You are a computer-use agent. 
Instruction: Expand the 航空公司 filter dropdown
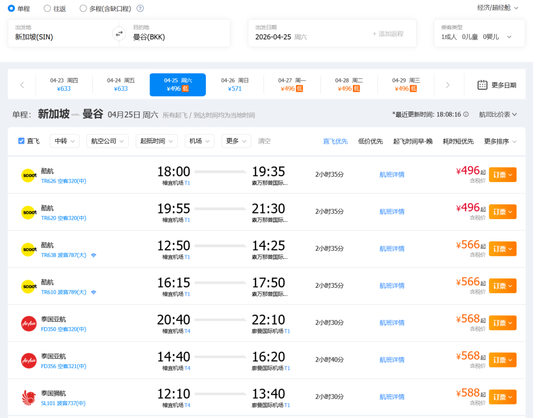tap(107, 141)
